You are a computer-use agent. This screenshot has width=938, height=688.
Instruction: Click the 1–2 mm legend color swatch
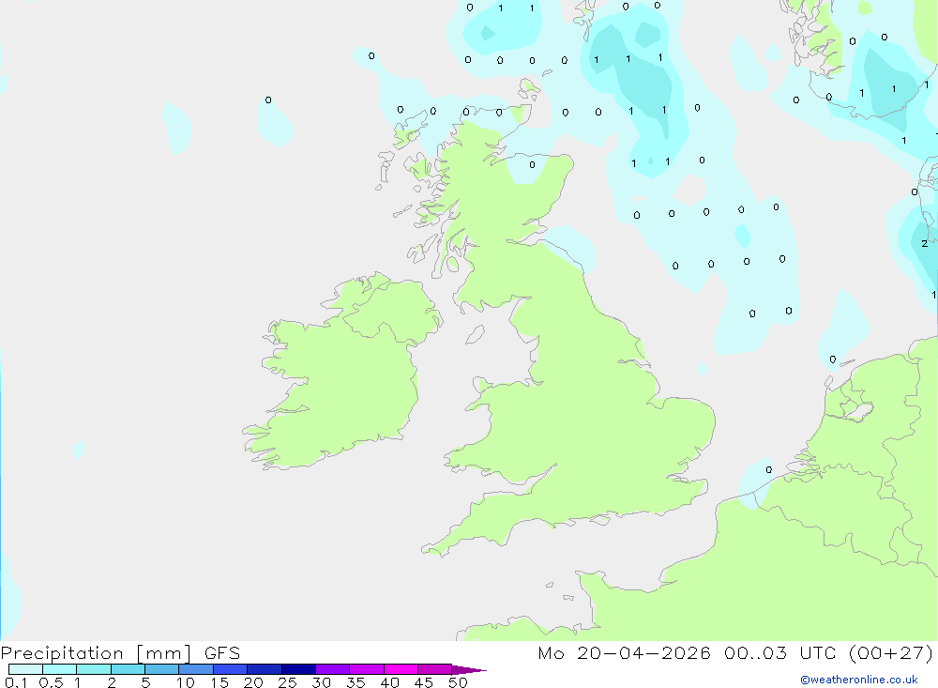(x=94, y=669)
